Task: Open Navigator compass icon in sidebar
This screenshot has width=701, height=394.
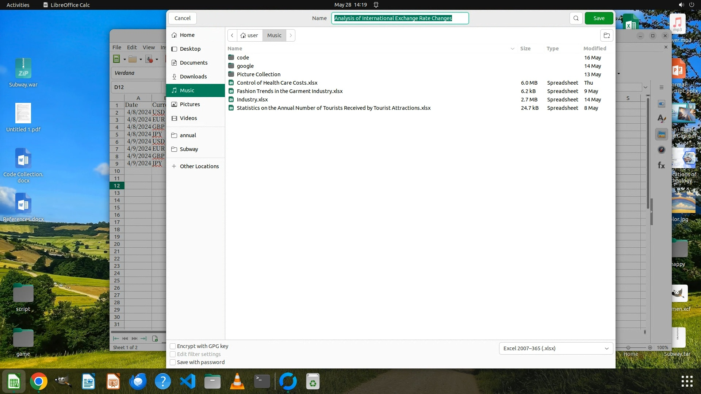Action: click(661, 150)
